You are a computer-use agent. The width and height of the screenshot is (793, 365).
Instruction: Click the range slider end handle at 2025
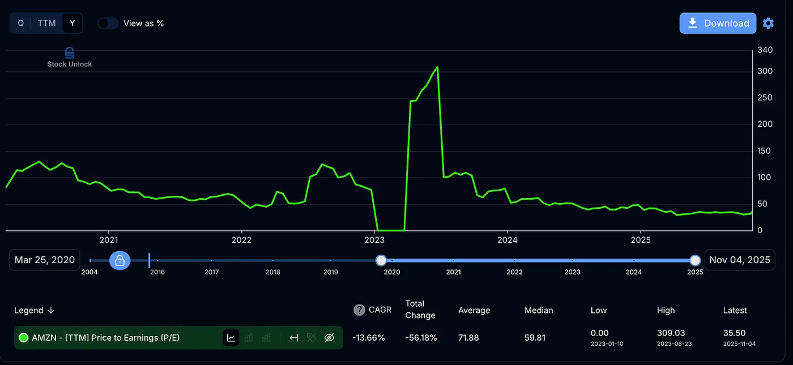pos(695,260)
